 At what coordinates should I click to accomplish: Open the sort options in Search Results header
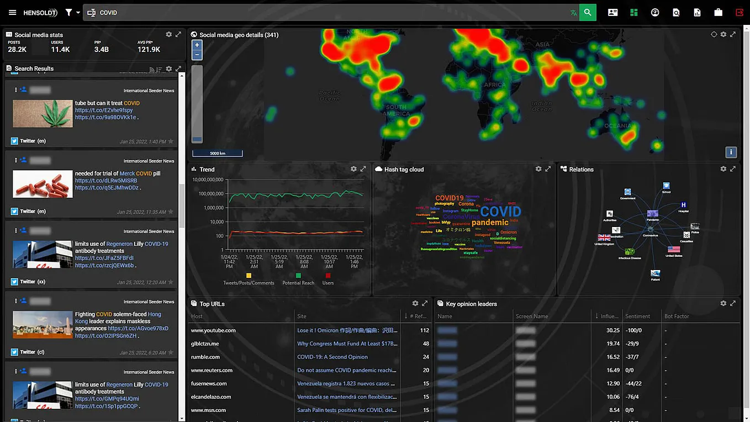(x=159, y=68)
